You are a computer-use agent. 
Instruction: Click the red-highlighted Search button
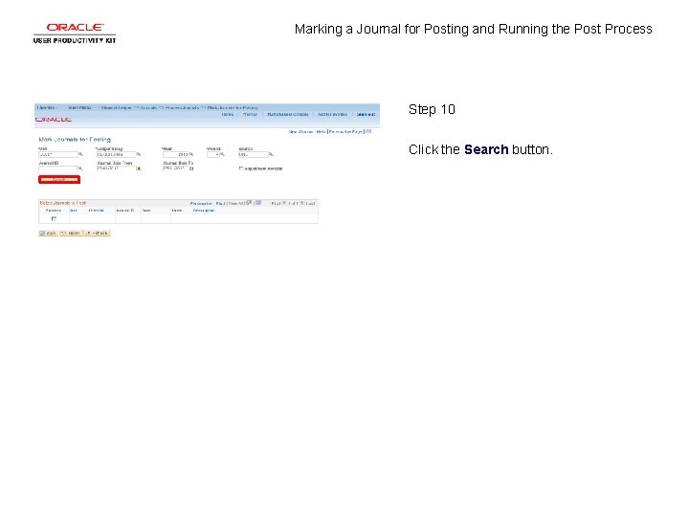[59, 179]
